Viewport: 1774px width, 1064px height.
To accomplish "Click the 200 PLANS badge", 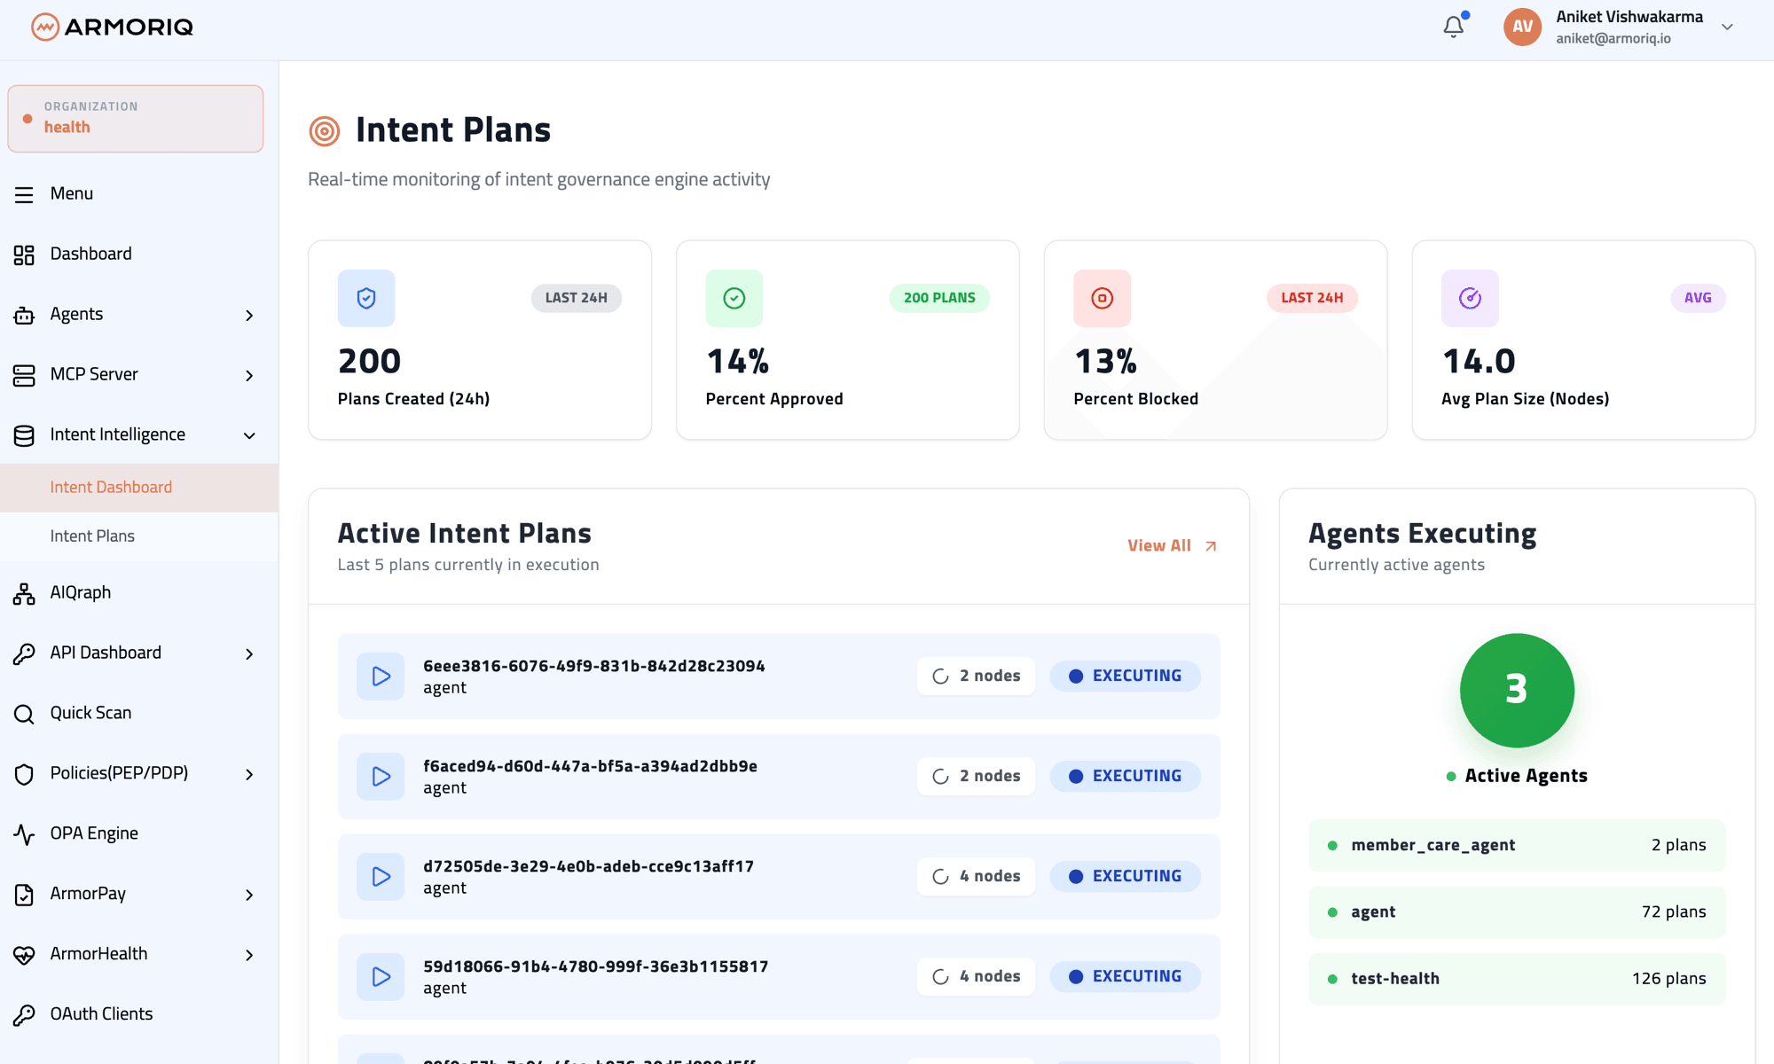I will point(939,298).
